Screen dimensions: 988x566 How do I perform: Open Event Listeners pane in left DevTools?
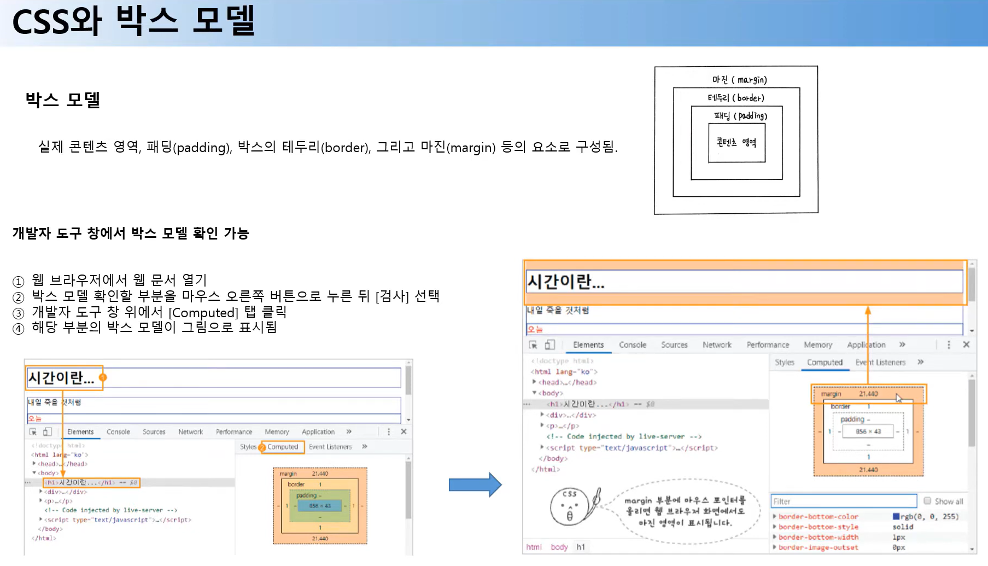[x=330, y=447]
